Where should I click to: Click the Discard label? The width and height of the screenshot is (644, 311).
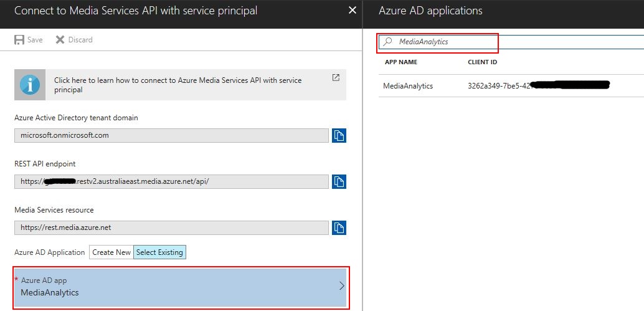80,40
